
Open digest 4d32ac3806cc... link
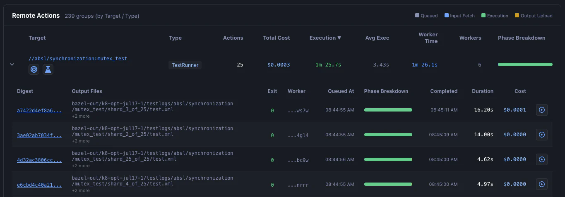coord(39,160)
